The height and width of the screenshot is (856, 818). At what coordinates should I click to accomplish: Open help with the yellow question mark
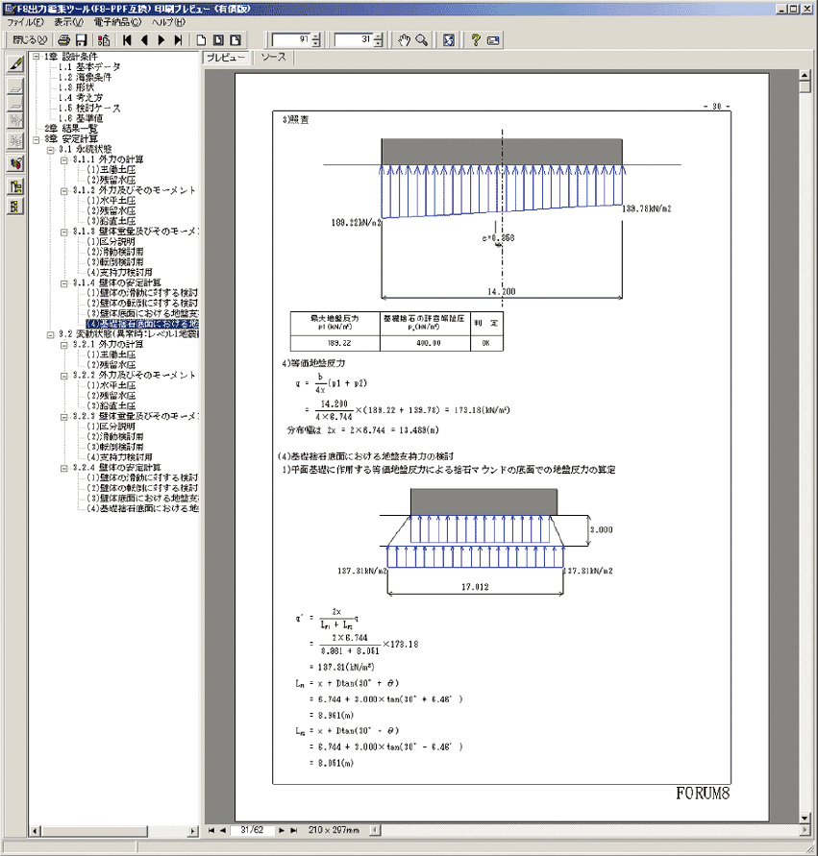[x=476, y=39]
